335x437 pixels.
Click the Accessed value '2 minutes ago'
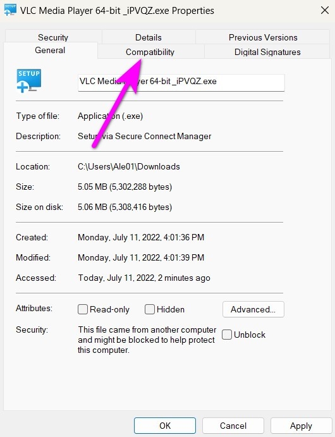pyautogui.click(x=144, y=278)
